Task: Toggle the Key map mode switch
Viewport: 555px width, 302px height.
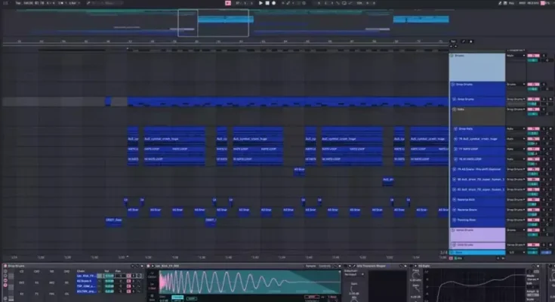Action: click(513, 3)
